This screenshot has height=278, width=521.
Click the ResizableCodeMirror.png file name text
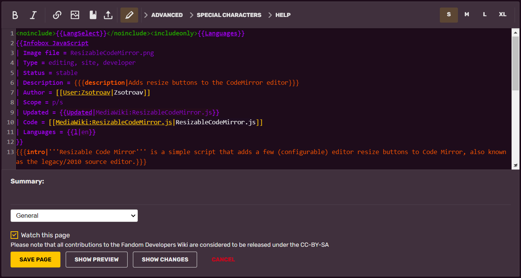(112, 53)
